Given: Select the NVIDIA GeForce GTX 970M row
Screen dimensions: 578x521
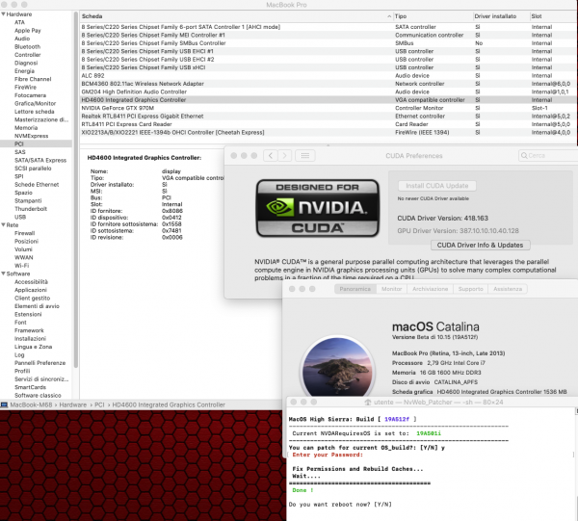Looking at the screenshot, I should coord(328,108).
